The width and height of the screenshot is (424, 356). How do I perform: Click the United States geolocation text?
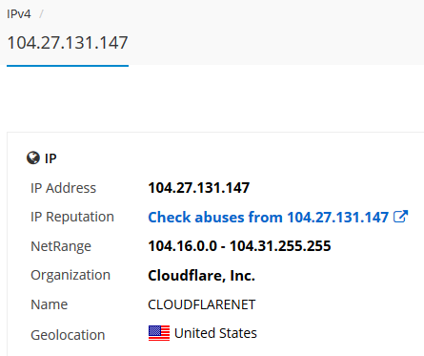(215, 333)
